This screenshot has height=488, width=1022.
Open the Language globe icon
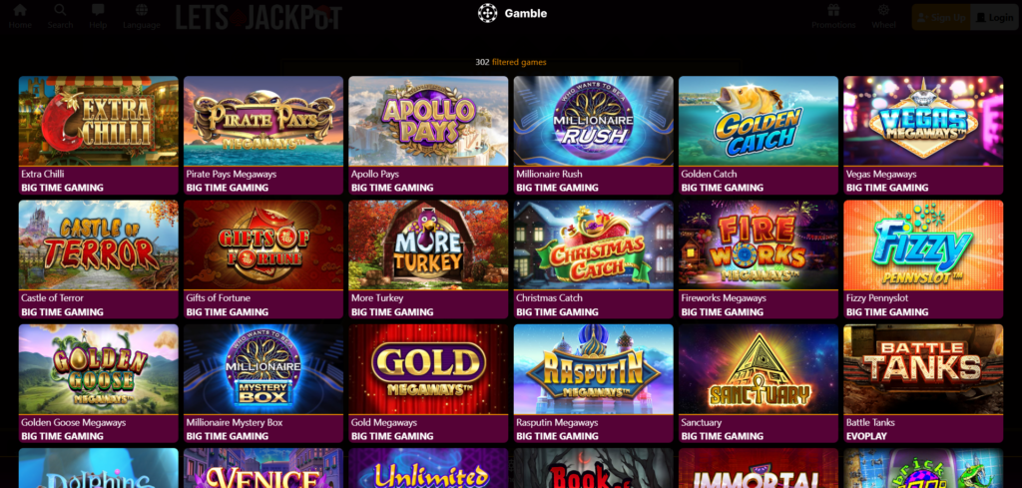point(142,10)
